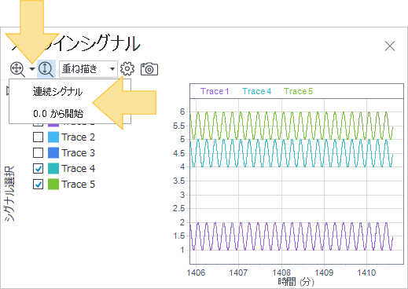Click the Trace 1 legend label
This screenshot has height=289, width=408.
(215, 91)
